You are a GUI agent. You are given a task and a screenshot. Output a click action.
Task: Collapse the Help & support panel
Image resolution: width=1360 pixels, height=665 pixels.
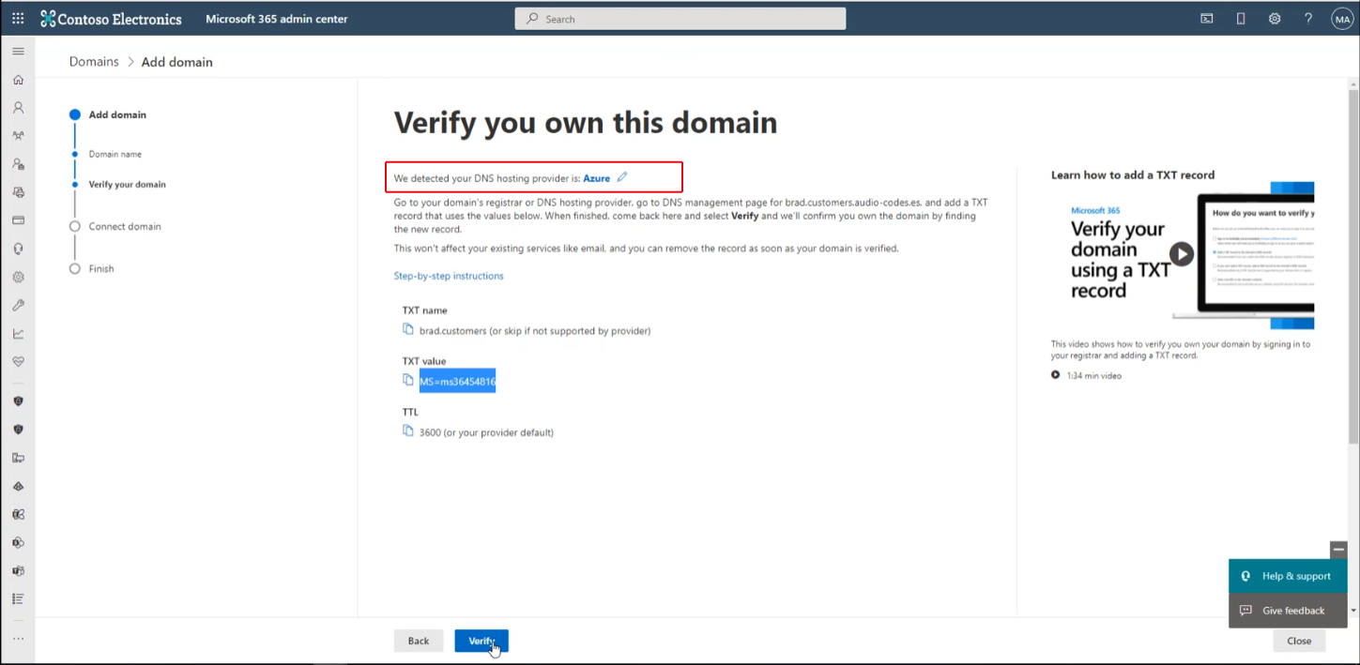tap(1338, 550)
